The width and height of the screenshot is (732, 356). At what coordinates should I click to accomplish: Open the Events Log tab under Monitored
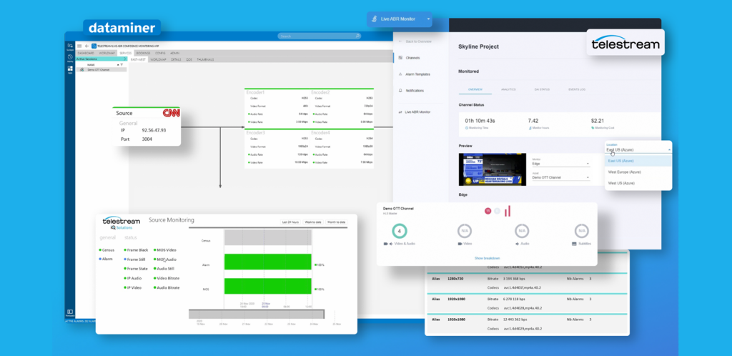pyautogui.click(x=577, y=89)
